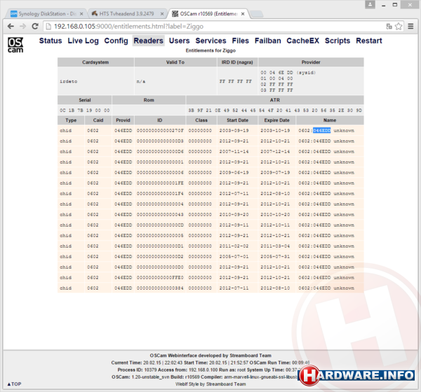Open the Status page
The height and width of the screenshot is (392, 421).
pyautogui.click(x=51, y=41)
